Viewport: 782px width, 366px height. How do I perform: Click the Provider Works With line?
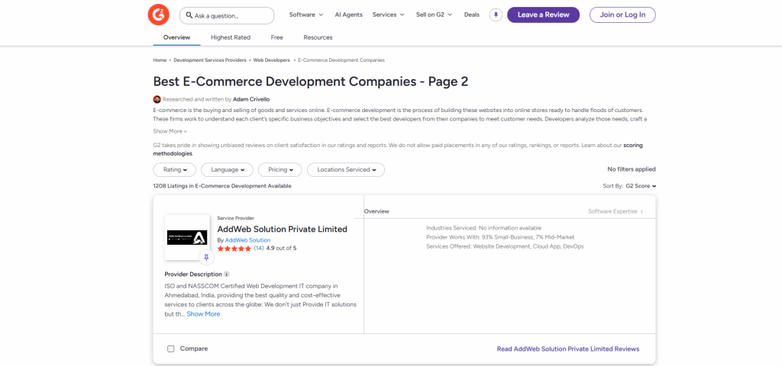[x=500, y=237]
